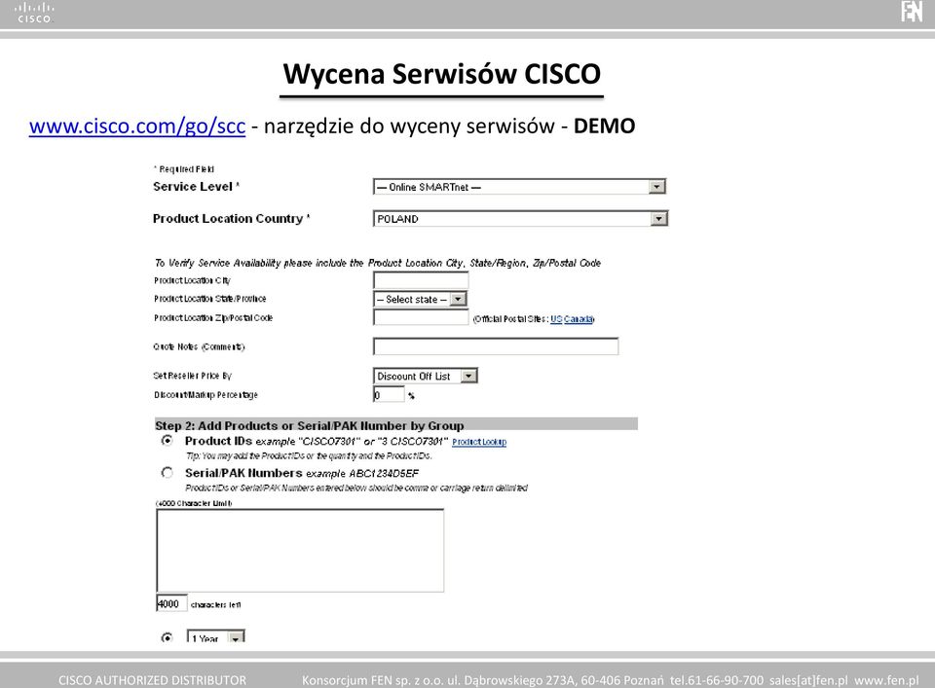The image size is (935, 688).
Task: Open the Service Level dropdown
Action: [x=519, y=187]
